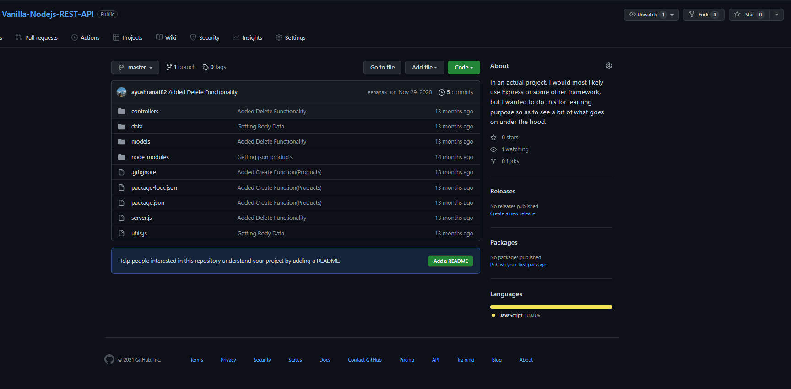This screenshot has width=791, height=389.
Task: Click the yellow JavaScript language bar
Action: [551, 307]
